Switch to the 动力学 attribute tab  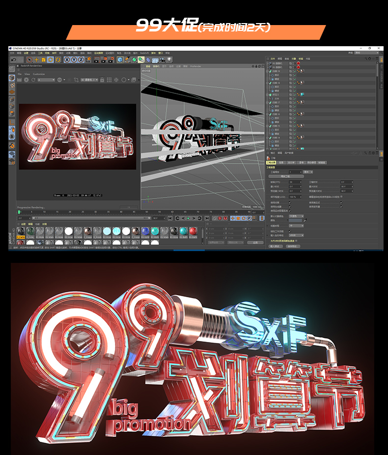(291, 163)
